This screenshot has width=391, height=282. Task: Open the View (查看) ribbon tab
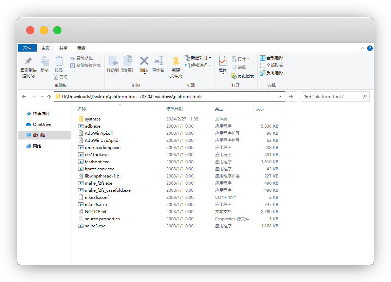[81, 48]
